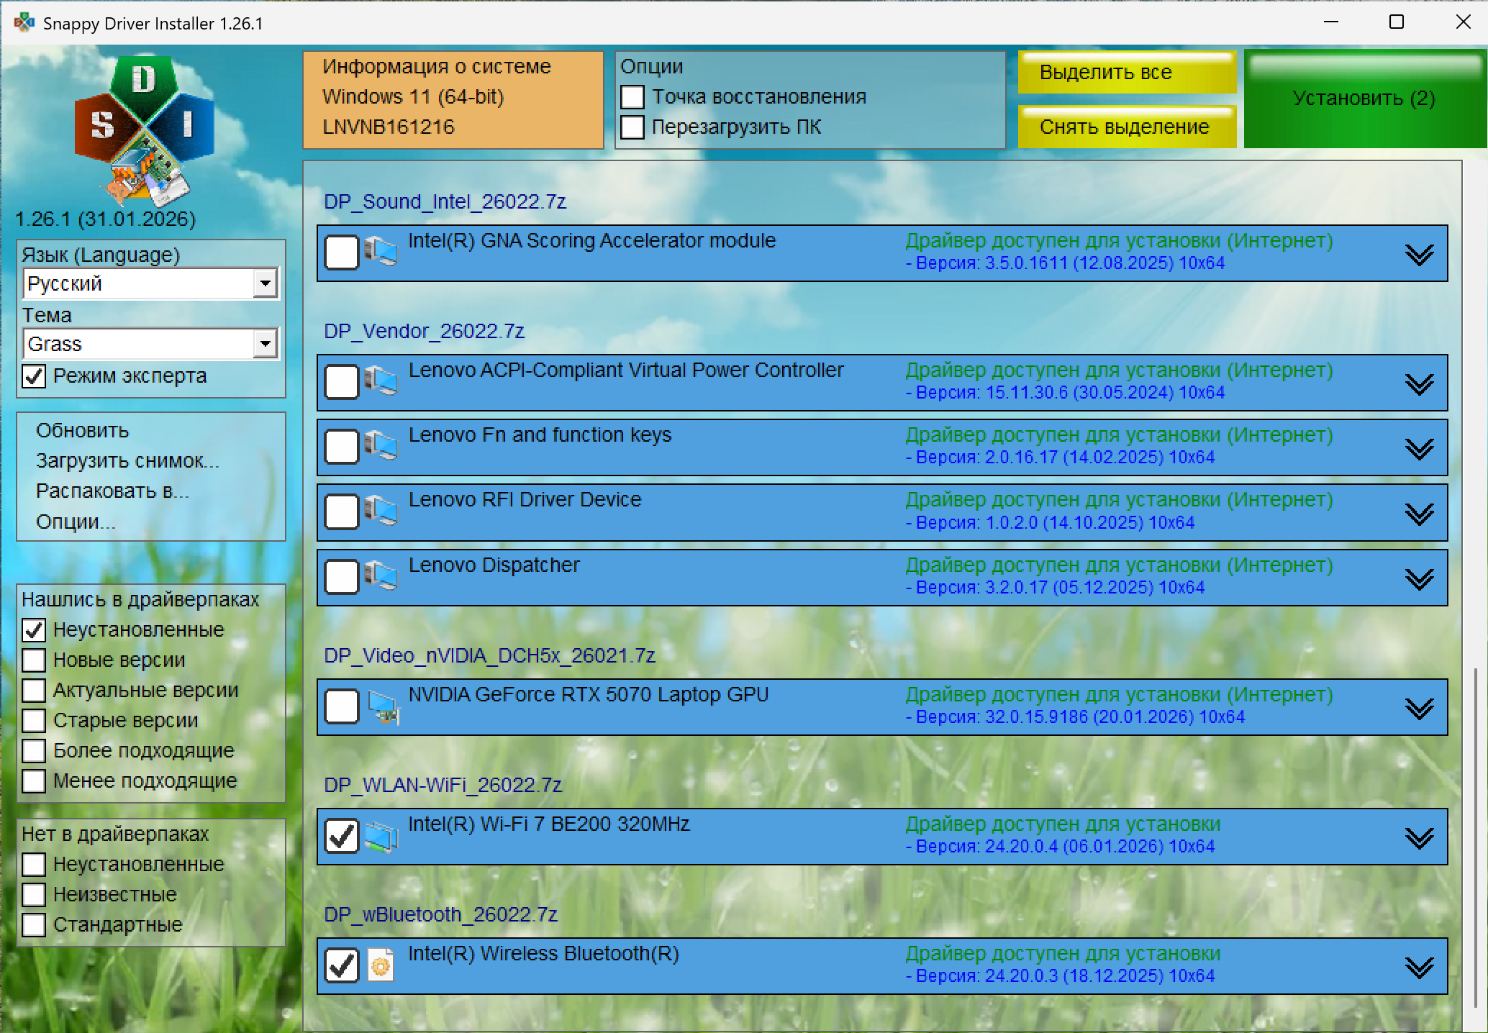The width and height of the screenshot is (1488, 1033).
Task: Open the Загрузить снимок... menu item
Action: pyautogui.click(x=127, y=460)
